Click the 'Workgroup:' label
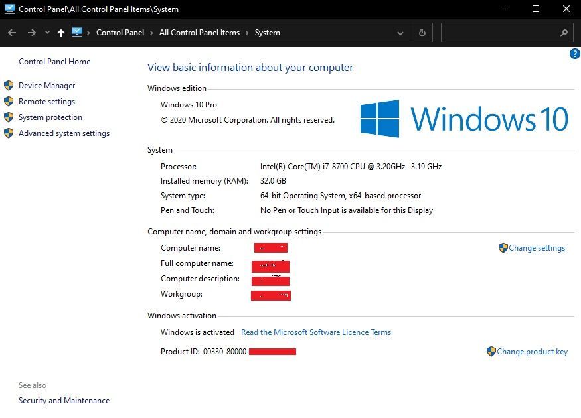The width and height of the screenshot is (581, 418). point(181,294)
